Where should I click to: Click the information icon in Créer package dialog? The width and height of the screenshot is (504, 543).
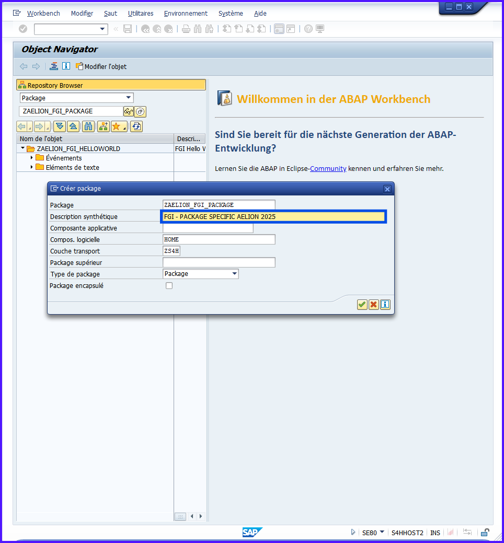point(385,305)
